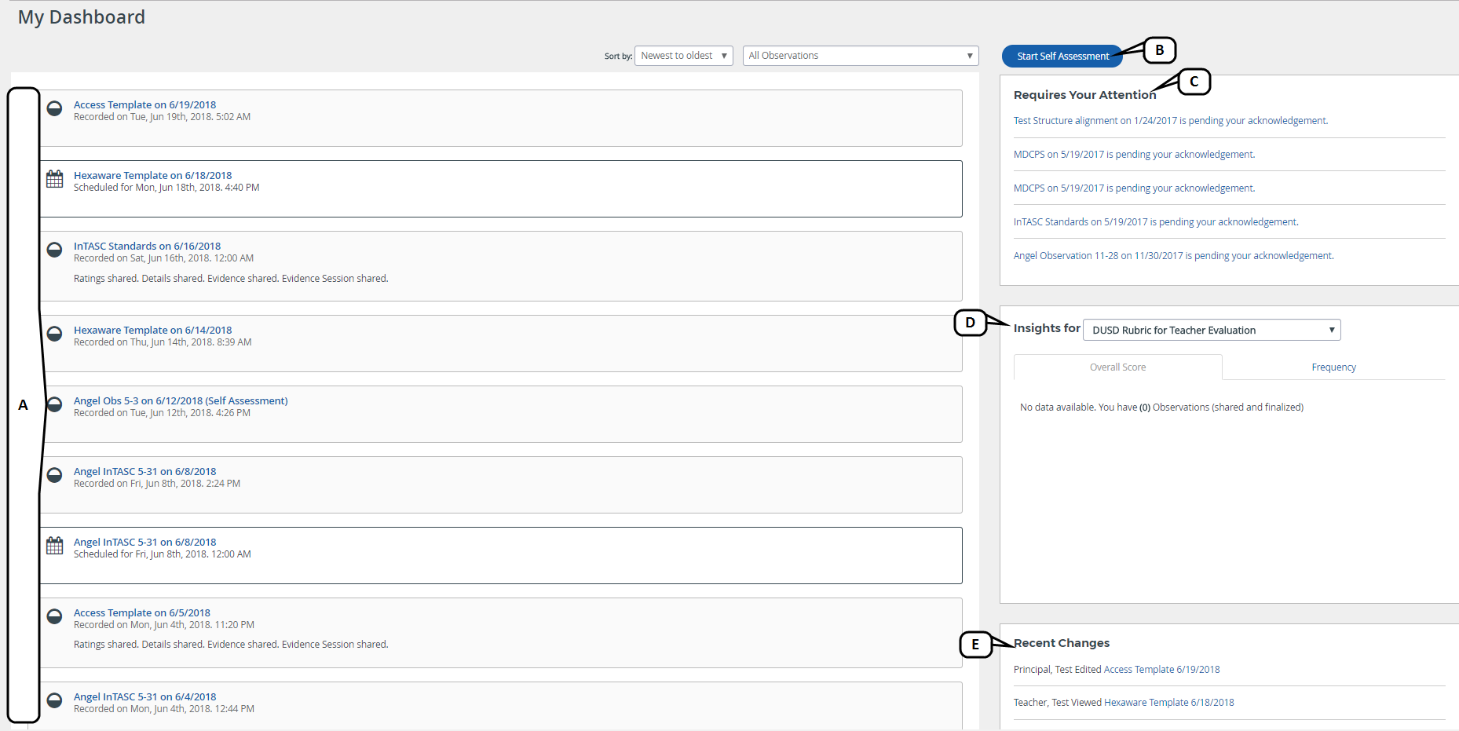Click calendar icon beside Hexaware Template 6/18/2018

pos(54,179)
